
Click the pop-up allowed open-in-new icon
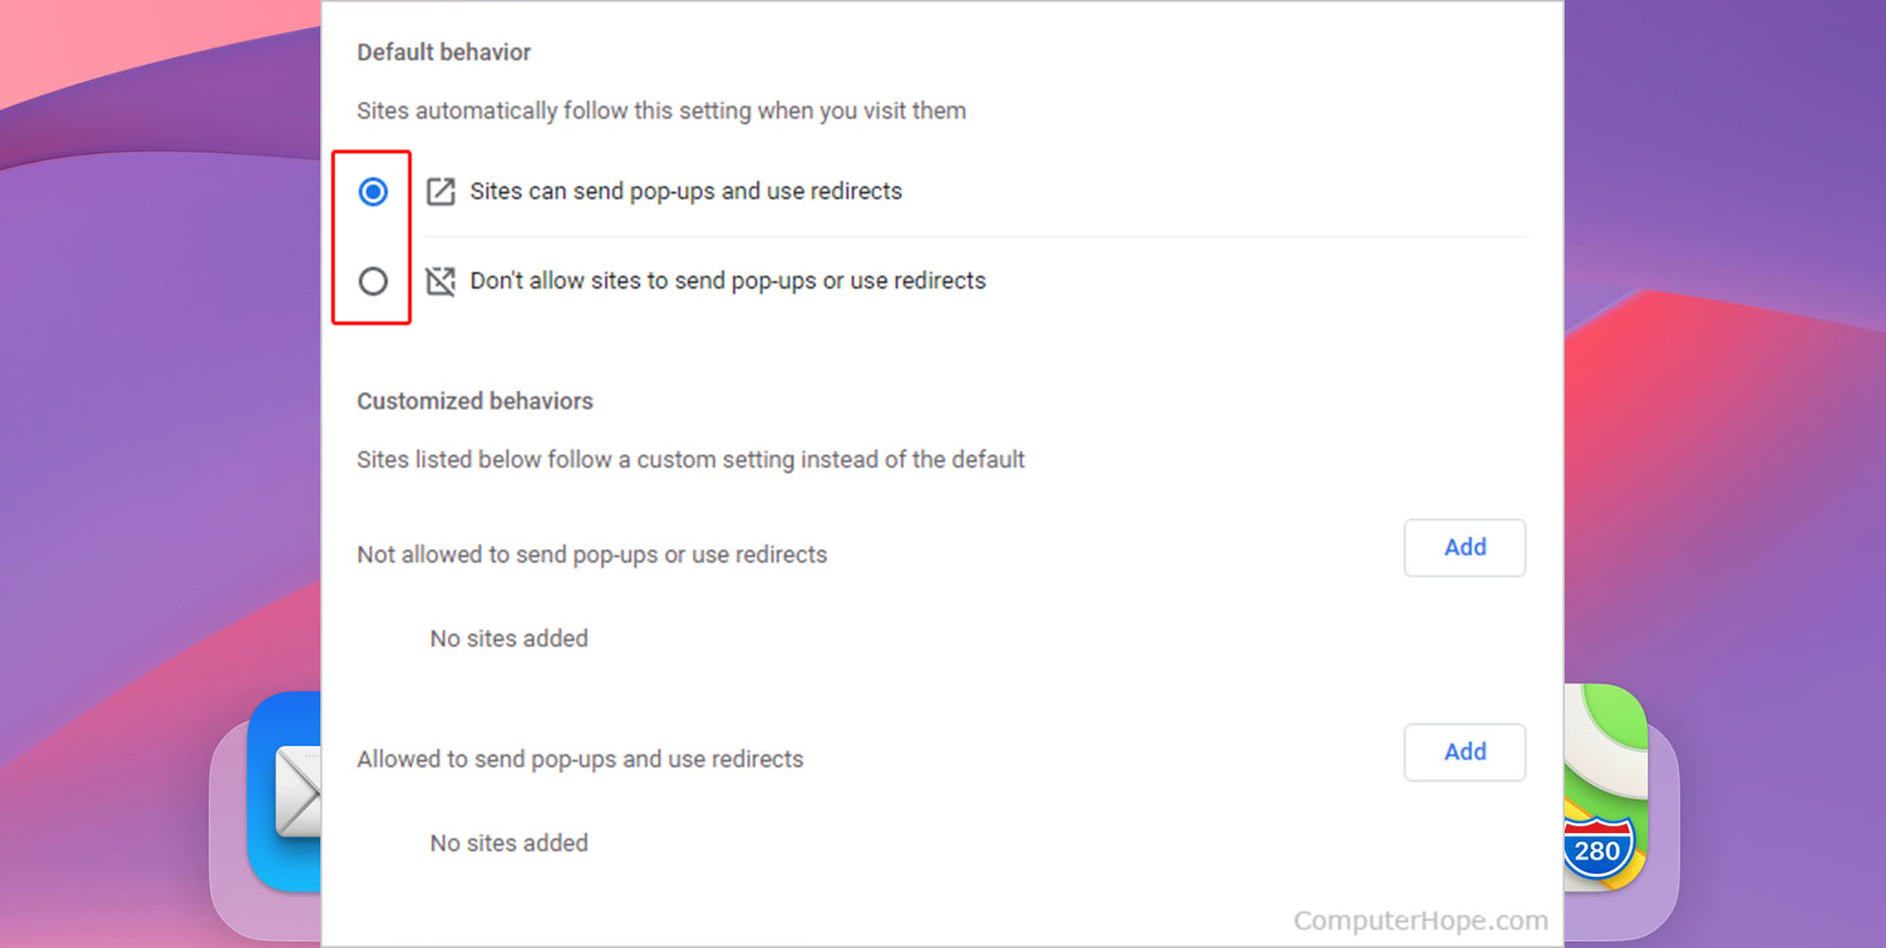440,192
